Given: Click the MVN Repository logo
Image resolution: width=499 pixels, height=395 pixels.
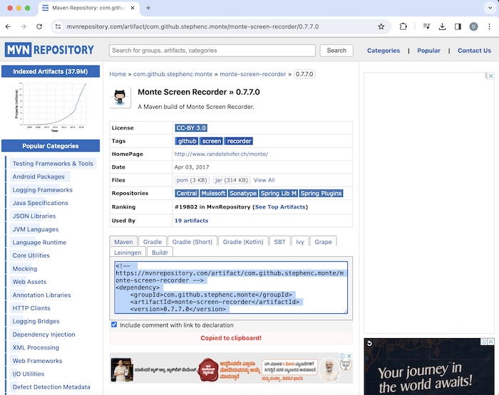Looking at the screenshot, I should click(x=50, y=50).
